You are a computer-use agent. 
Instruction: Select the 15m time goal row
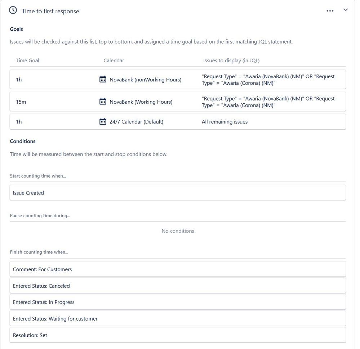[x=54, y=102]
